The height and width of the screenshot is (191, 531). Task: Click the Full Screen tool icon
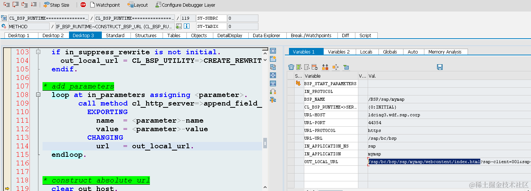(x=273, y=75)
